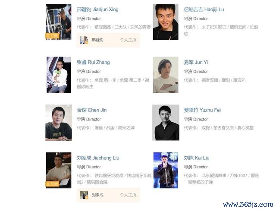This screenshot has height=211, width=276.
Task: Click Kai Liu's stage photo thumbnail
Action: (x=166, y=170)
